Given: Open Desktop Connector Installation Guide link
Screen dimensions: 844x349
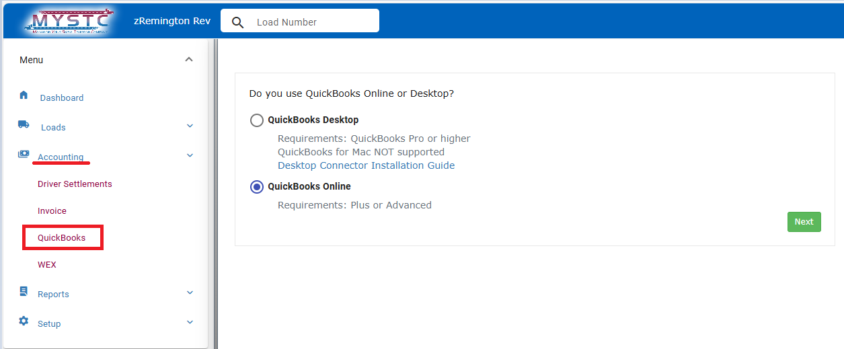Looking at the screenshot, I should coord(366,165).
